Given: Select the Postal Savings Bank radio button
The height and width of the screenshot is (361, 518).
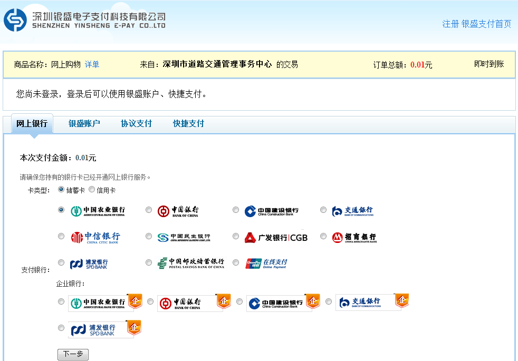Looking at the screenshot, I should point(149,262).
